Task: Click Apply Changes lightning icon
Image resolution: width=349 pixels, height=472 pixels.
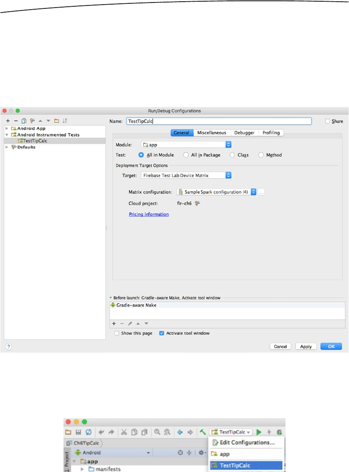Action: click(269, 432)
